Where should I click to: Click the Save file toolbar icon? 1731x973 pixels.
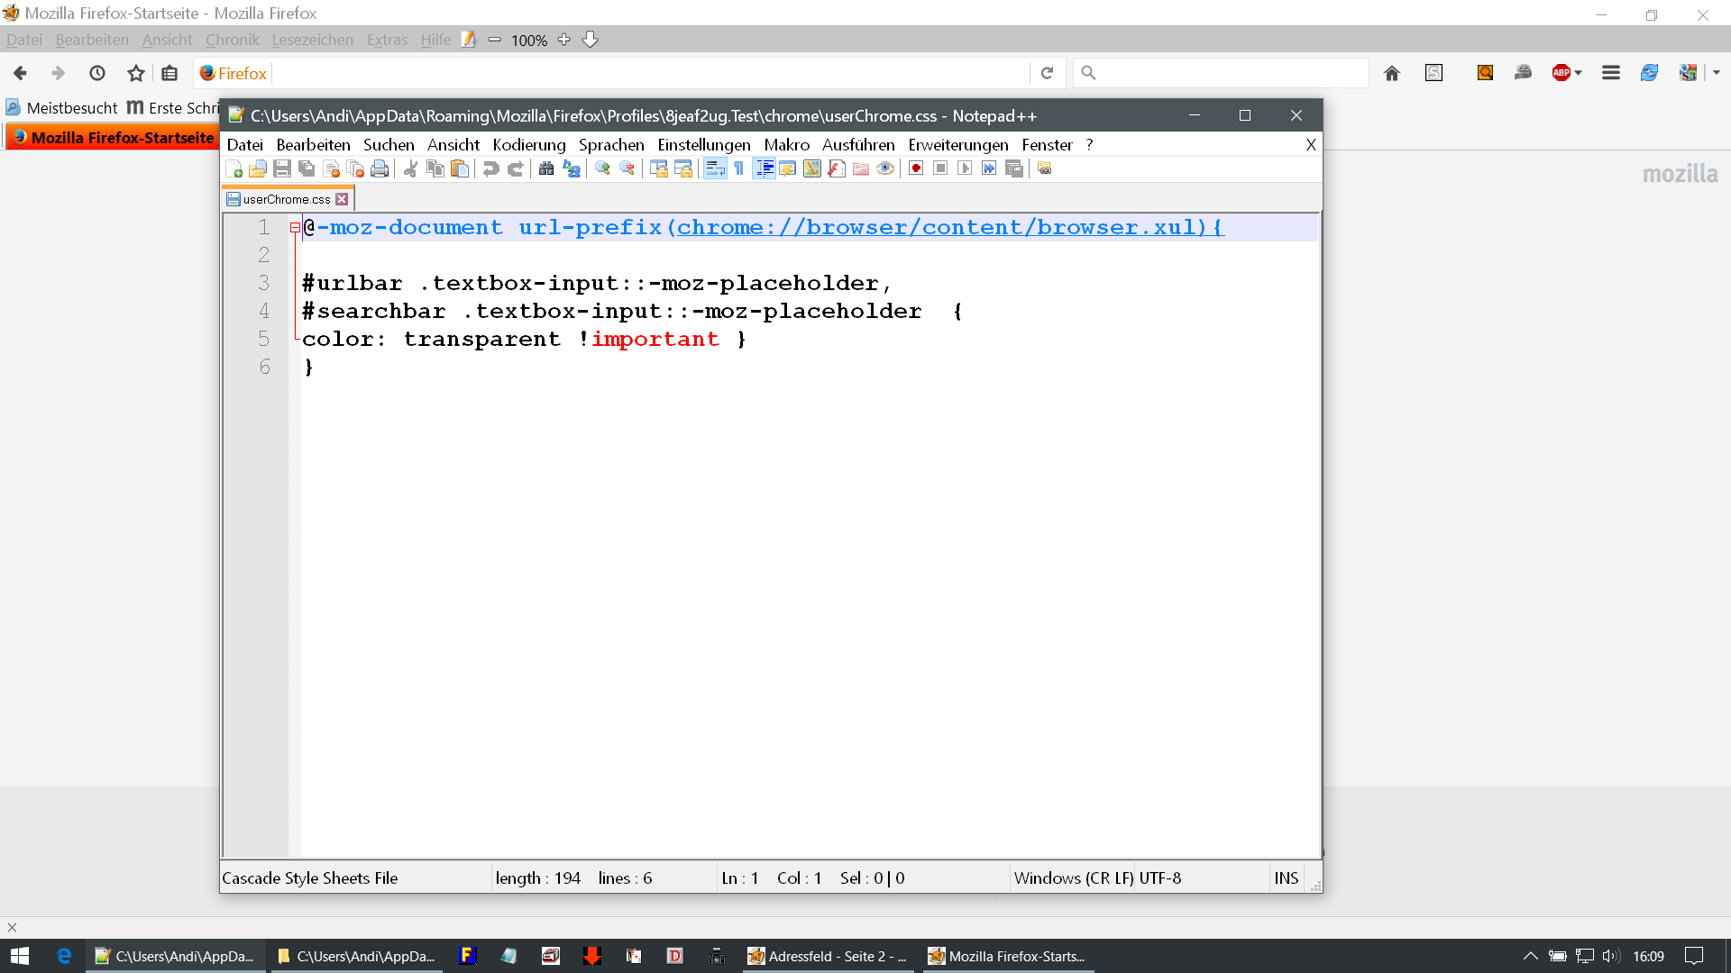tap(282, 169)
